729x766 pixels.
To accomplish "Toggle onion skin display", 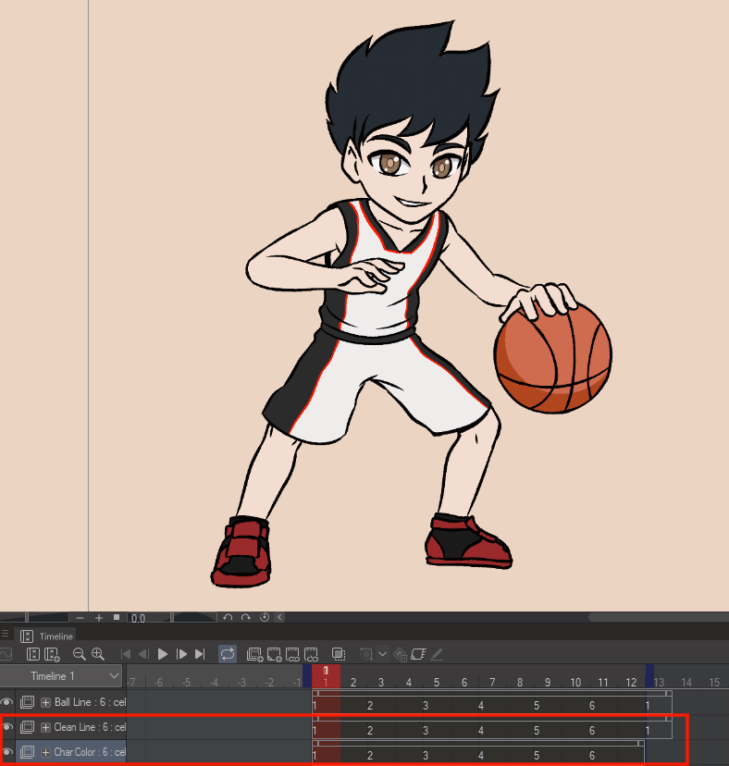I will click(339, 654).
